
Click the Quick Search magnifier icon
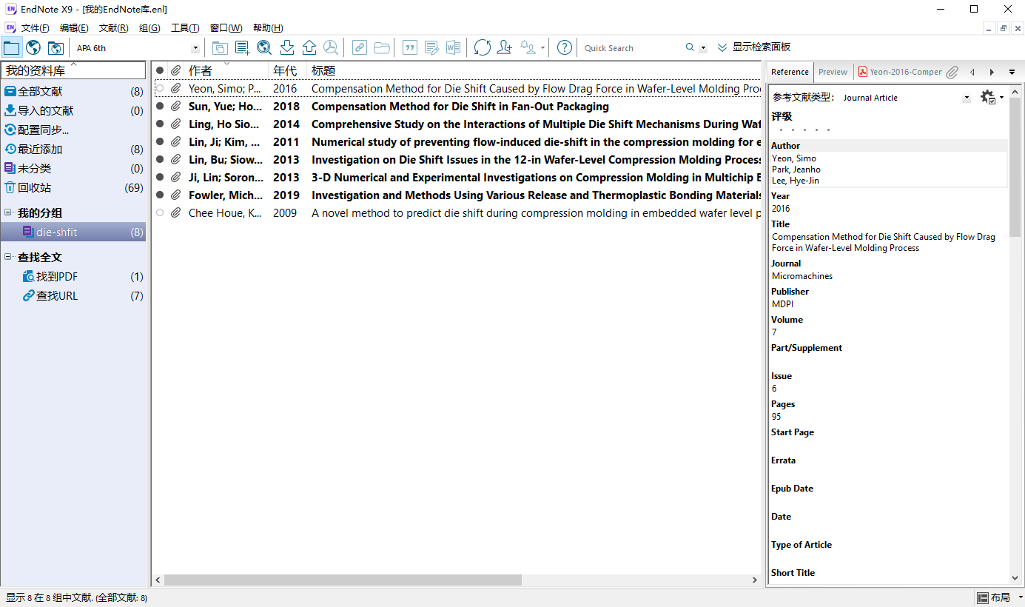[690, 47]
